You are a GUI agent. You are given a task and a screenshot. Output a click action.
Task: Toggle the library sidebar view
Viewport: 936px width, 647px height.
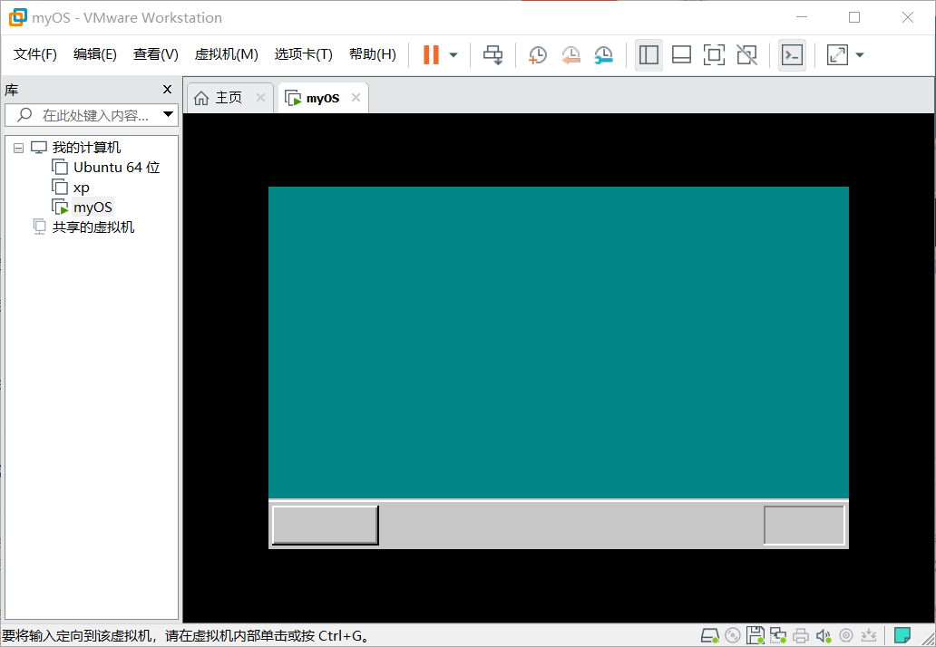point(648,55)
